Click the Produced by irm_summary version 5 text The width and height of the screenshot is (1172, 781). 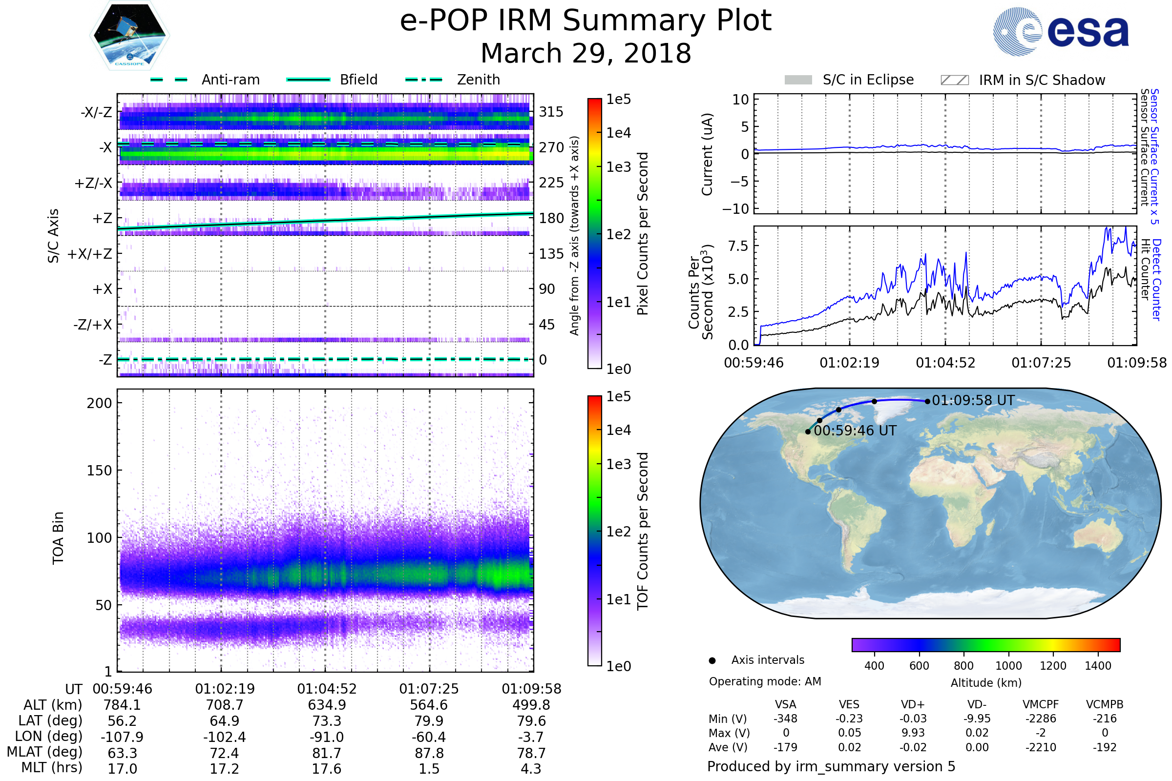click(x=831, y=766)
